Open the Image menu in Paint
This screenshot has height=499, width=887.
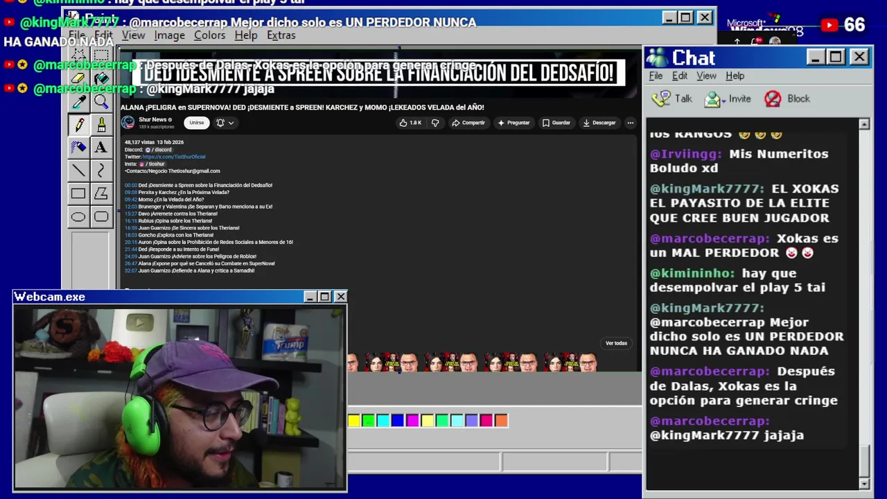169,35
